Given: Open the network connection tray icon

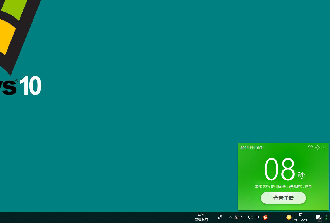Looking at the screenshot, I should click(x=243, y=217).
